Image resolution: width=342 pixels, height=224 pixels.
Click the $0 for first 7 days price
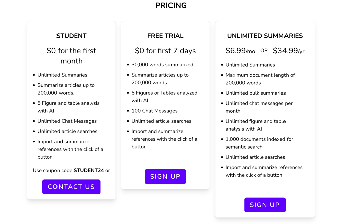[165, 51]
